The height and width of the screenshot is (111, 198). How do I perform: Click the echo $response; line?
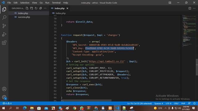(76, 91)
